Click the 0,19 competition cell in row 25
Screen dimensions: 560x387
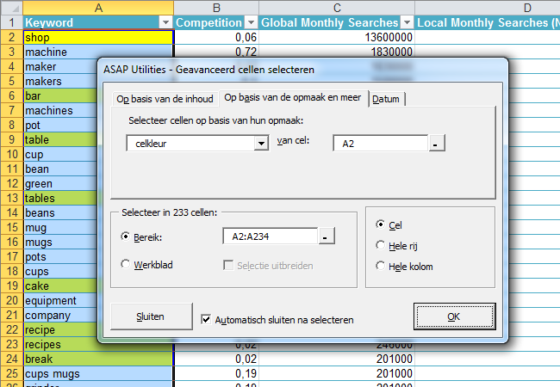216,373
